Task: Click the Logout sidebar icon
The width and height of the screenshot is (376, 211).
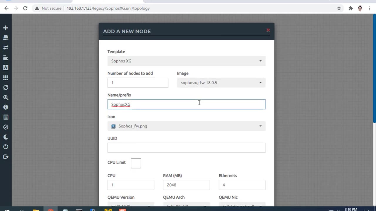Action: point(6,157)
